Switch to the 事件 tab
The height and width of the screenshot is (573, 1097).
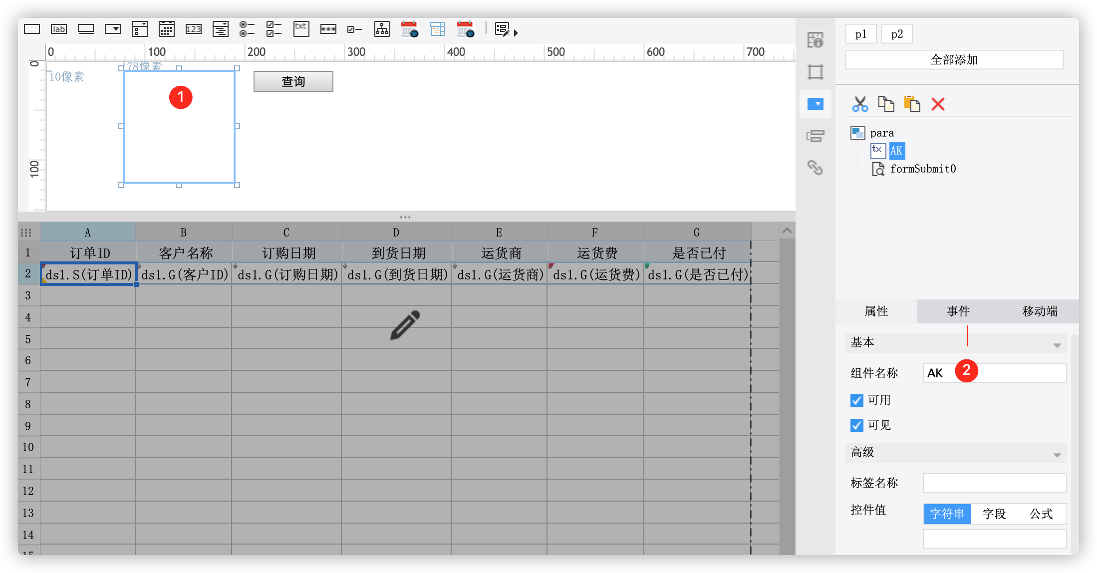pos(958,311)
